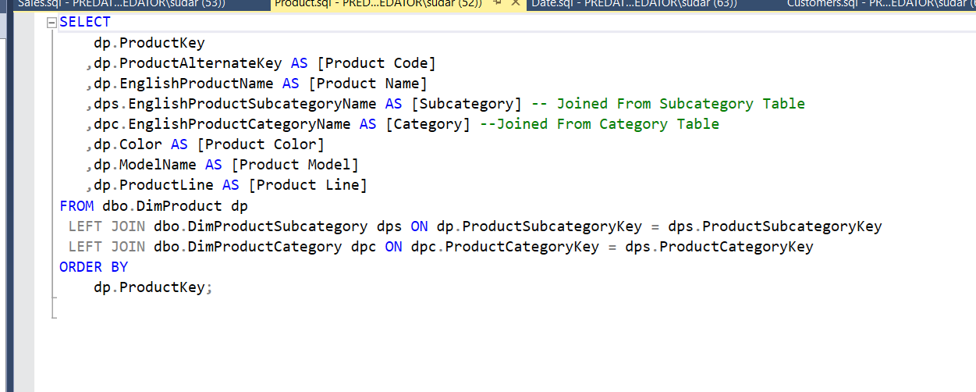The height and width of the screenshot is (392, 976).
Task: Click the dbo.DimProductCategory table name
Action: [x=247, y=247]
